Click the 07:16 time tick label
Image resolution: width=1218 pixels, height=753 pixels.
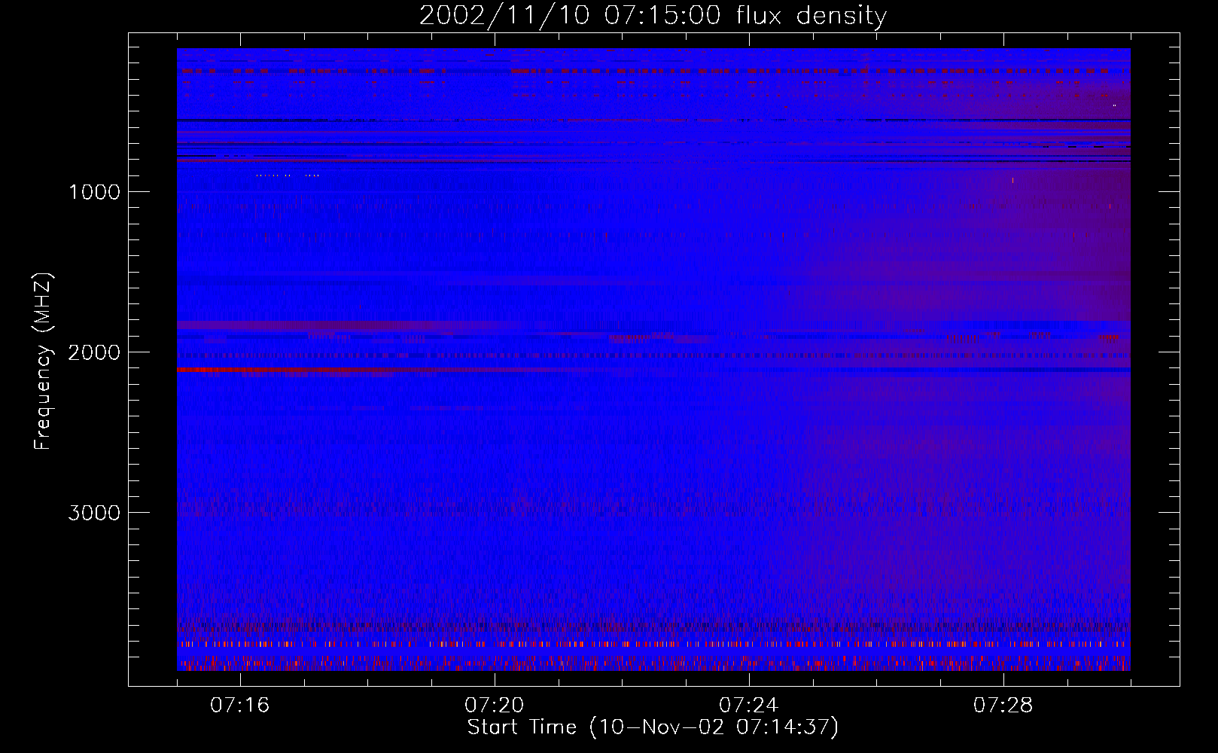coord(240,706)
